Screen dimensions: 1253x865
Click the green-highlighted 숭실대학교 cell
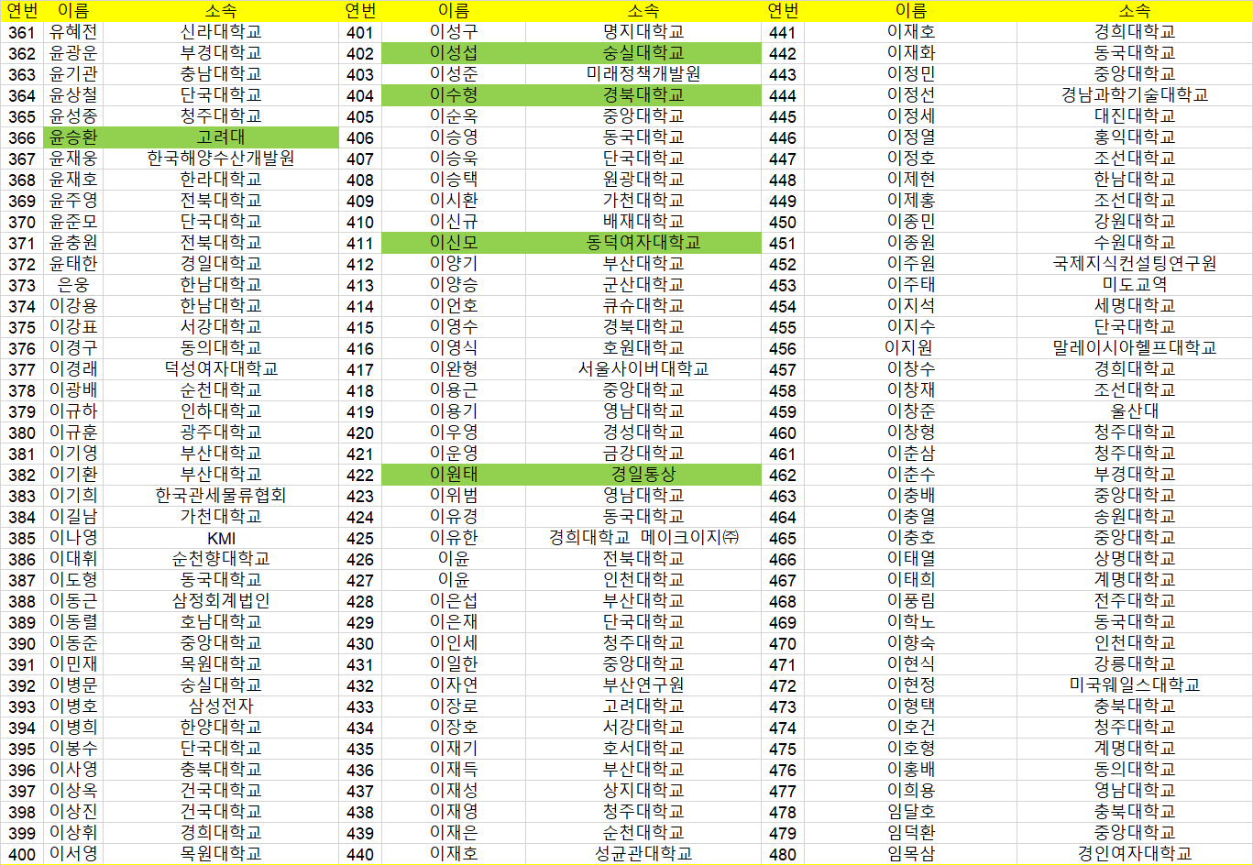[x=643, y=53]
